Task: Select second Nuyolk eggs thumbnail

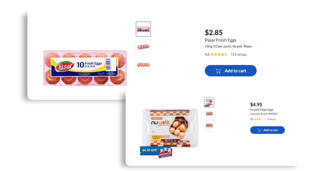Action: (x=209, y=114)
